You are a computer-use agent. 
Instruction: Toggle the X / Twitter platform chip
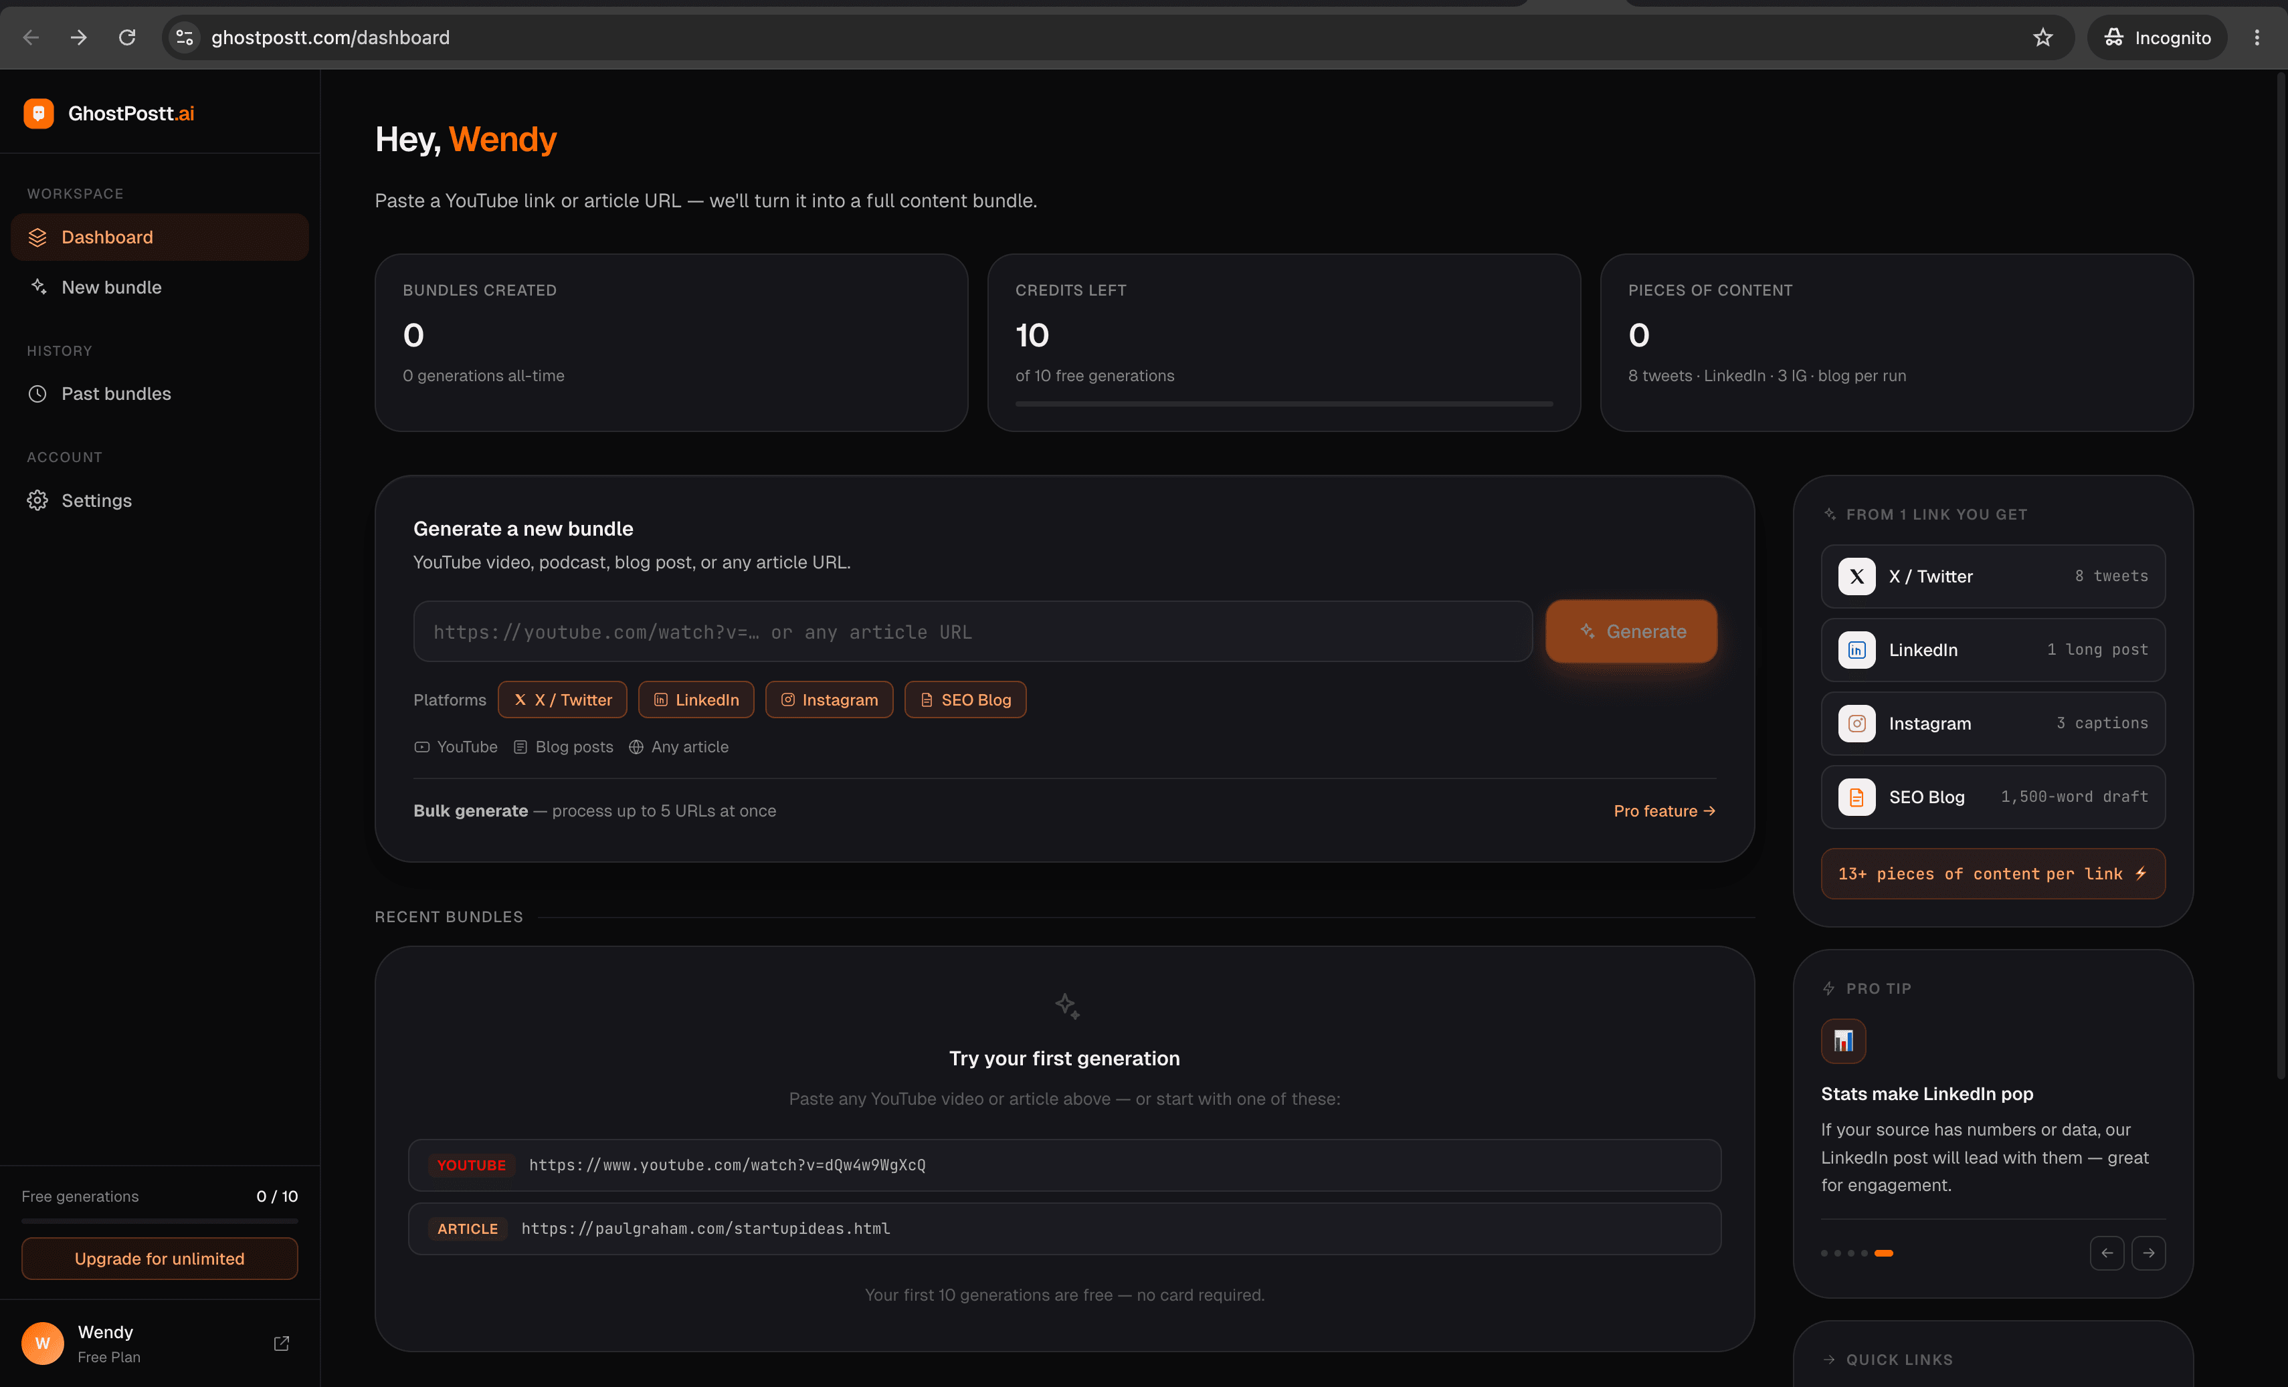pos(562,699)
